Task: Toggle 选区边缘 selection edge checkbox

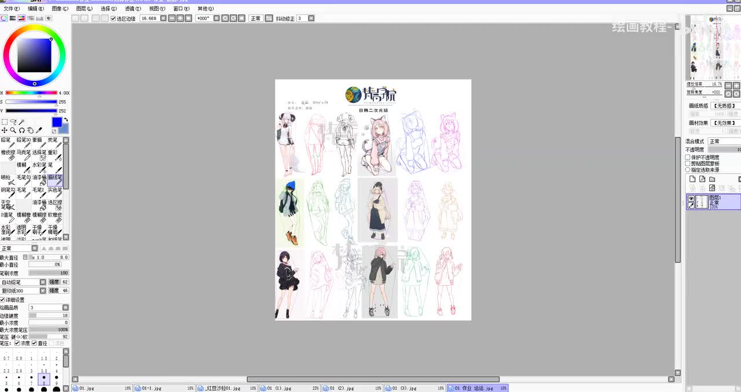Action: pyautogui.click(x=113, y=19)
